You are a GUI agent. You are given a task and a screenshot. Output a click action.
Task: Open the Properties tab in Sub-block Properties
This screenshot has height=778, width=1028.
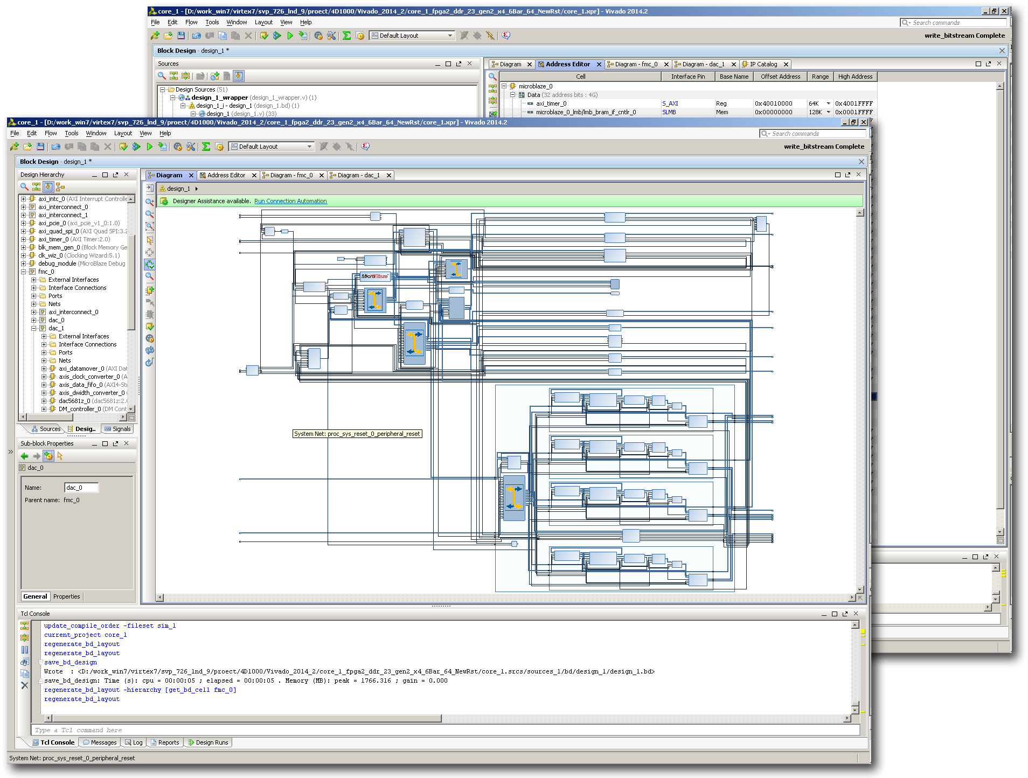[x=66, y=596]
